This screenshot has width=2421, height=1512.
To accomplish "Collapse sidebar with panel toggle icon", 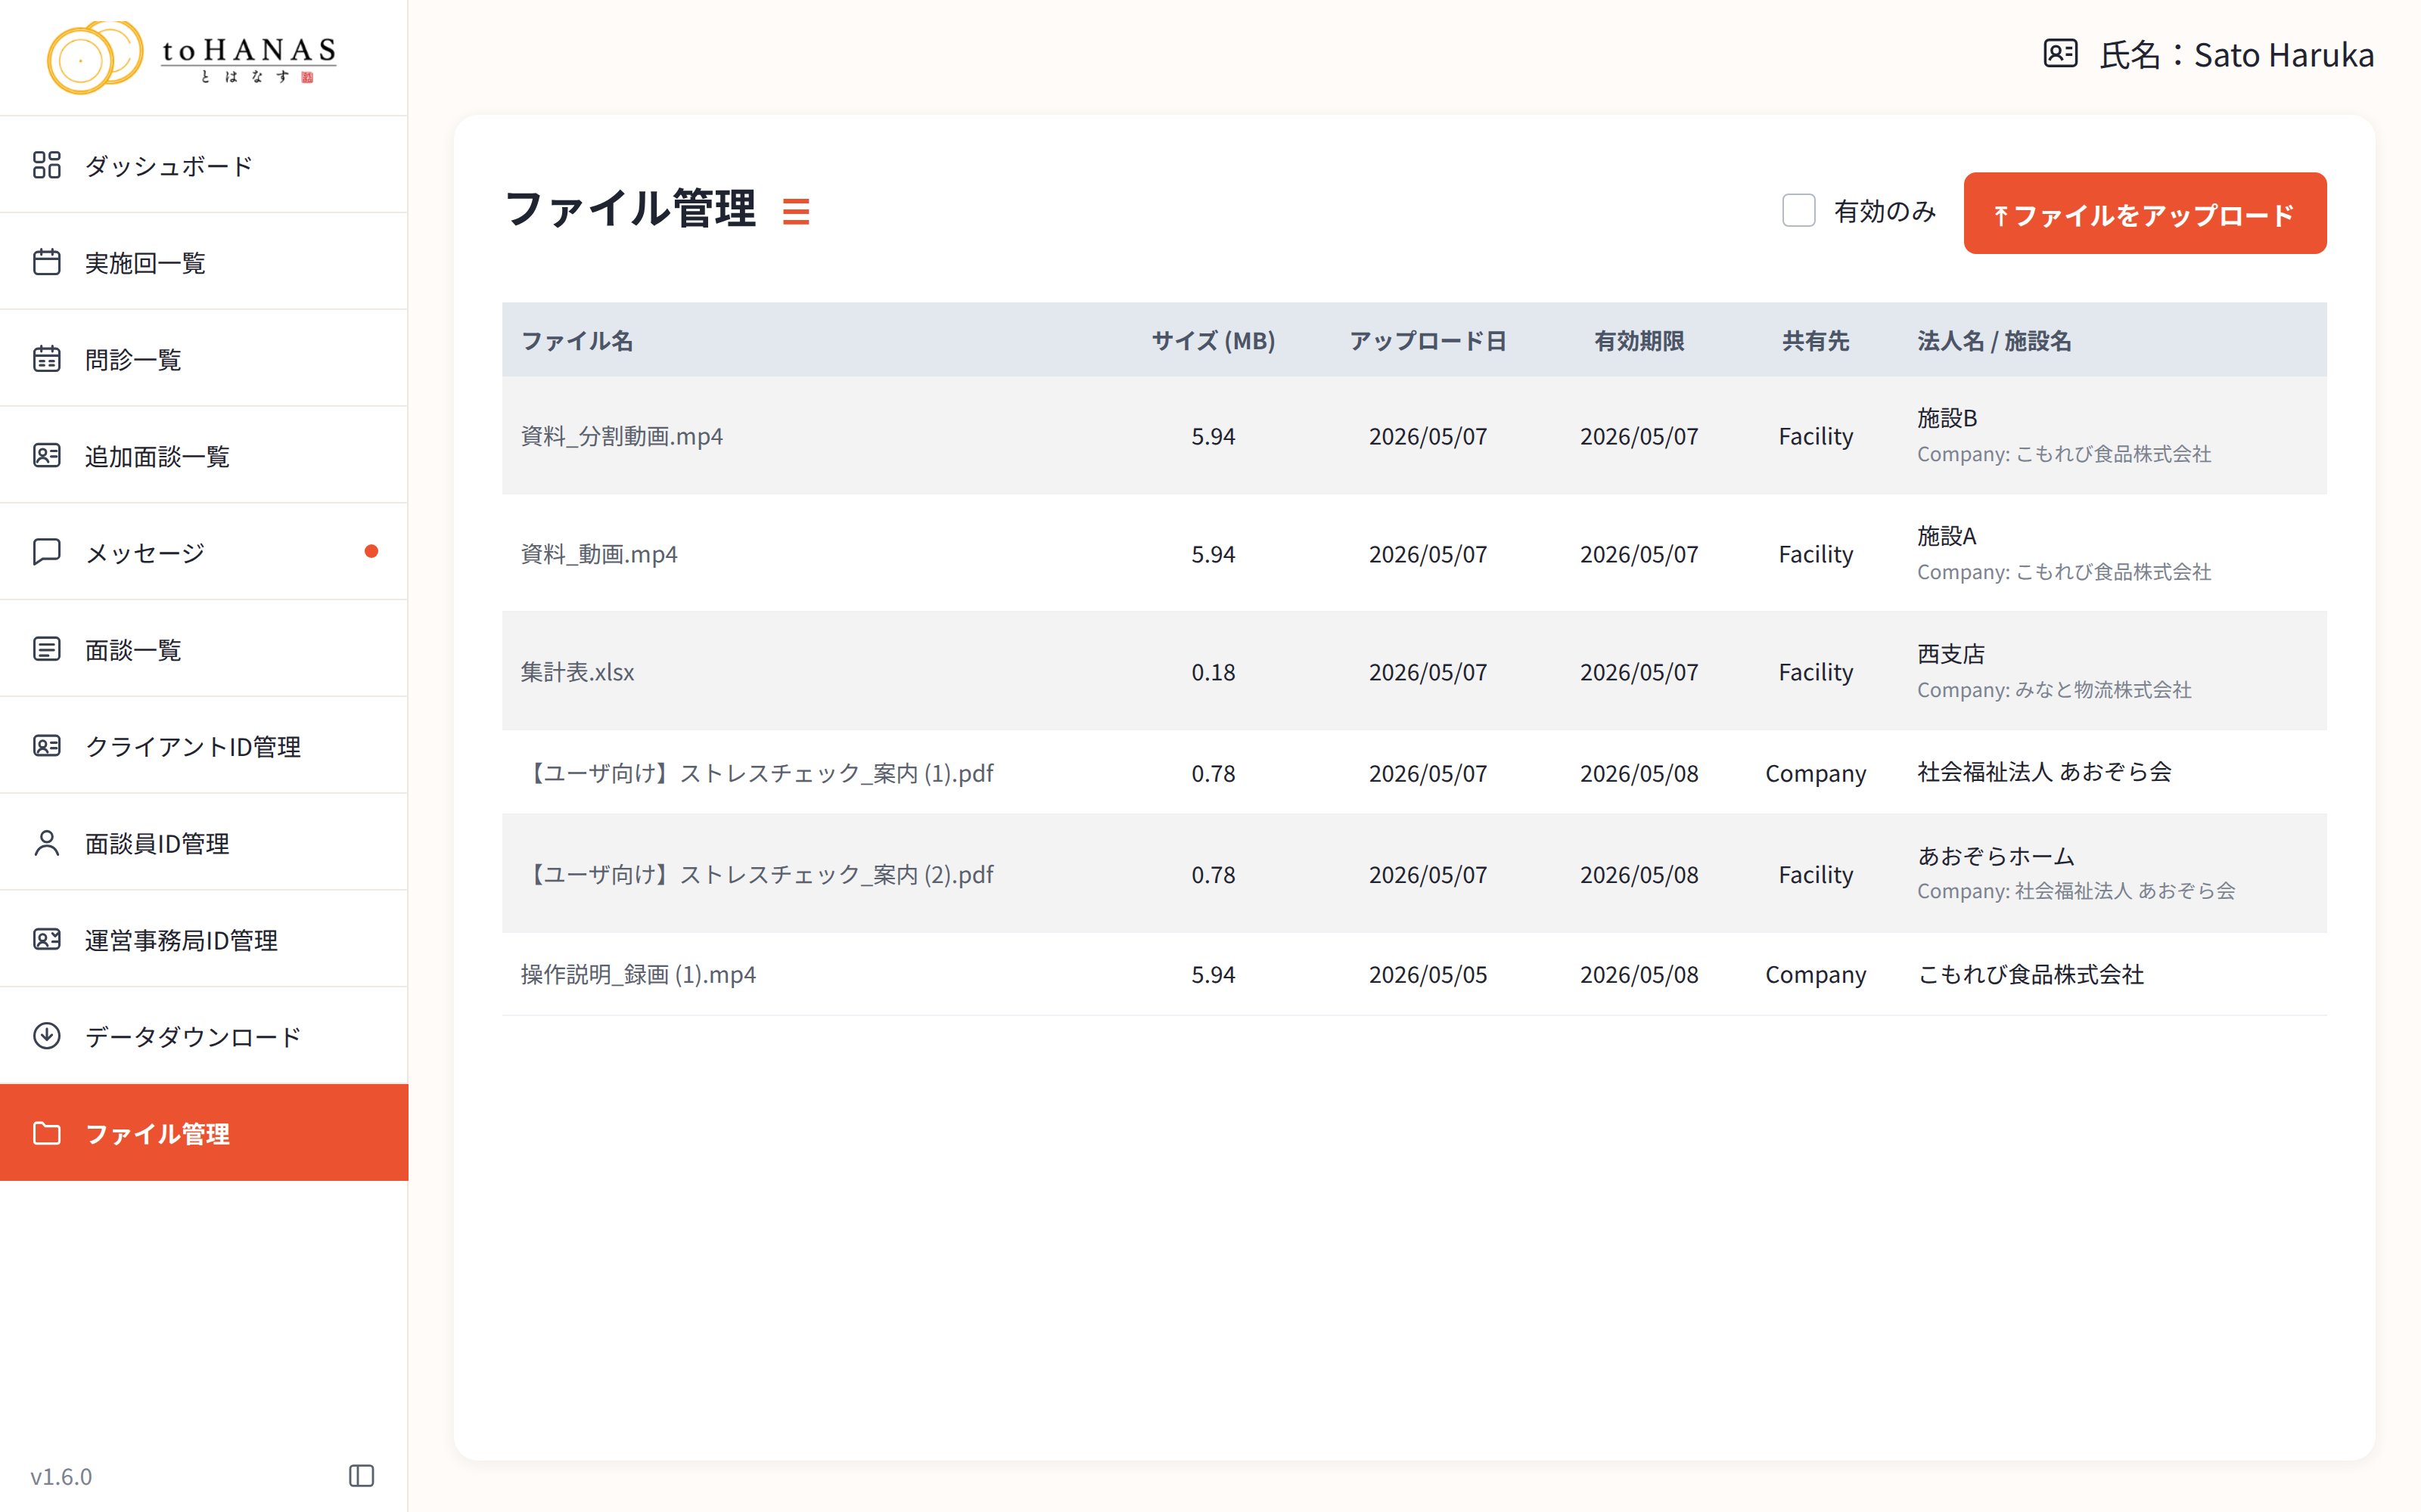I will 362,1476.
